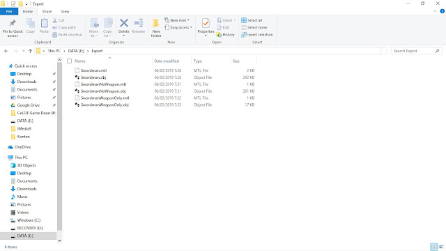The image size is (446, 251).
Task: Sort by Date modified column header
Action: coord(167,61)
